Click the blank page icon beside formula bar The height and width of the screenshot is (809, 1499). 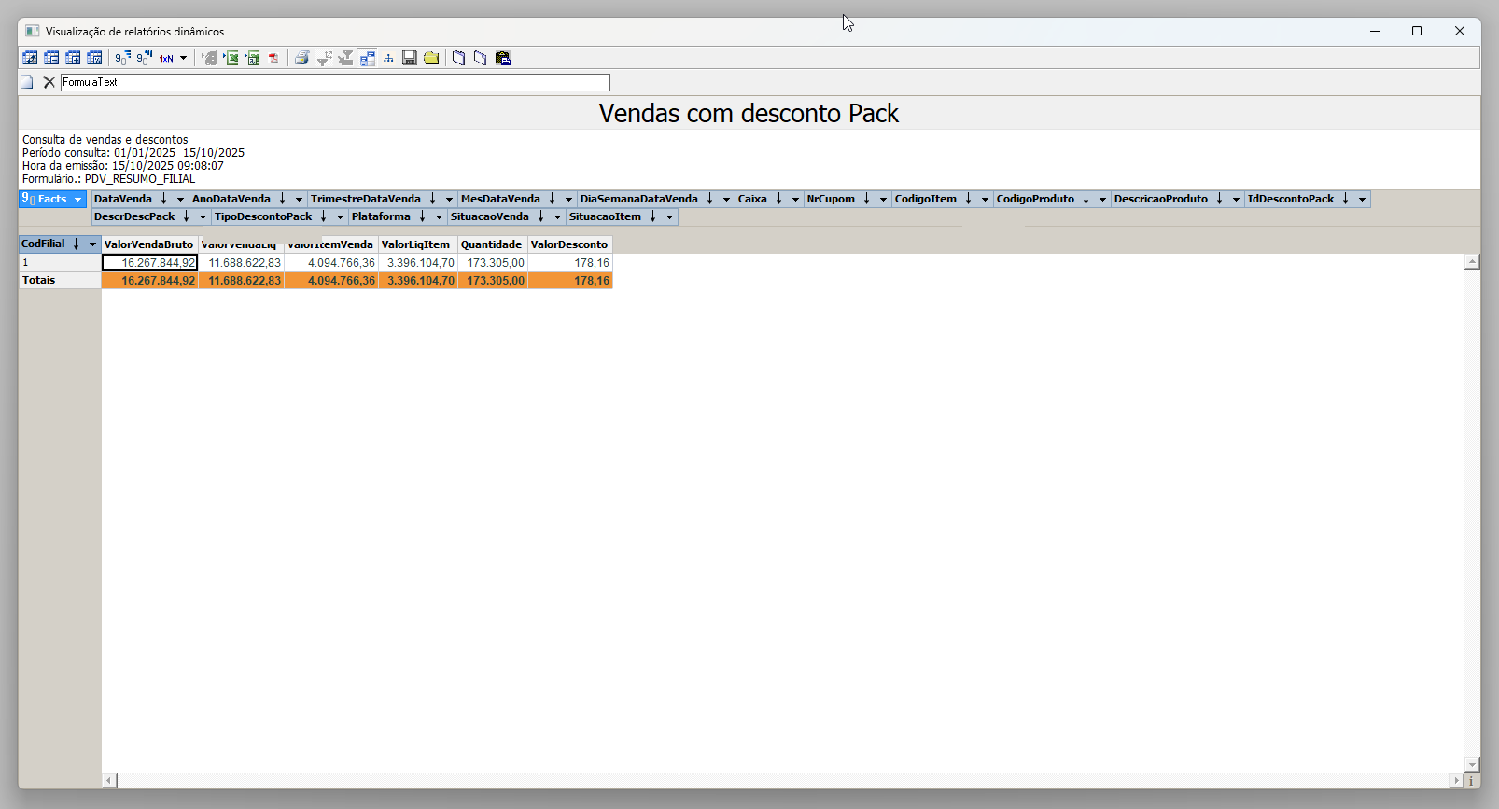pos(27,82)
